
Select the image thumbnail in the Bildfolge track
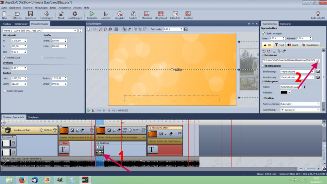tap(100, 152)
